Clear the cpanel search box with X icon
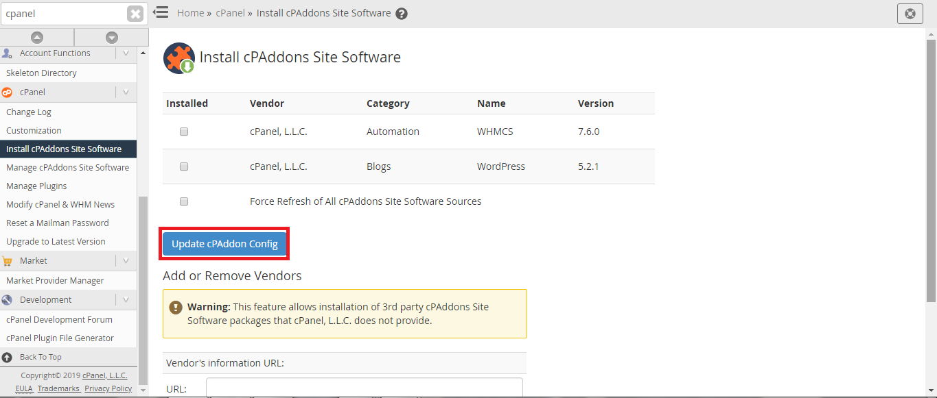Image resolution: width=937 pixels, height=398 pixels. (135, 14)
